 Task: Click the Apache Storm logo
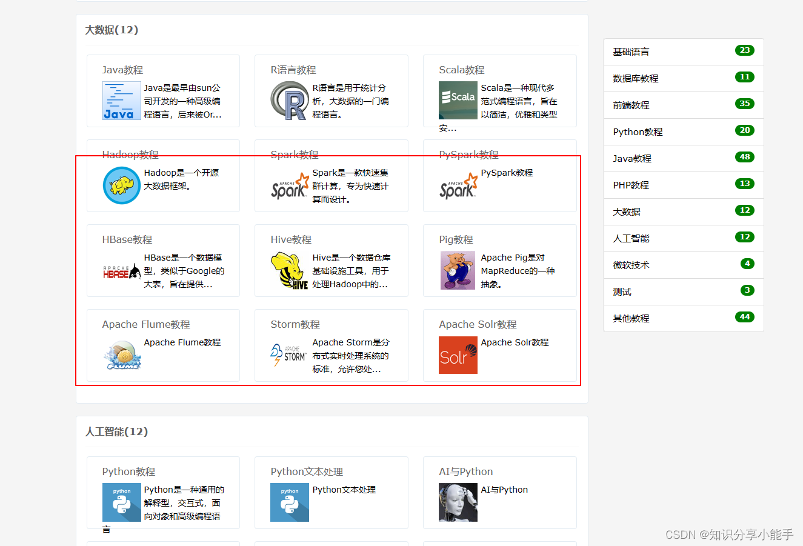[288, 355]
